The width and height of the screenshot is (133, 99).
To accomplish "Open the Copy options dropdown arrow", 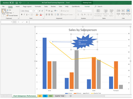I will click(x=13, y=13).
